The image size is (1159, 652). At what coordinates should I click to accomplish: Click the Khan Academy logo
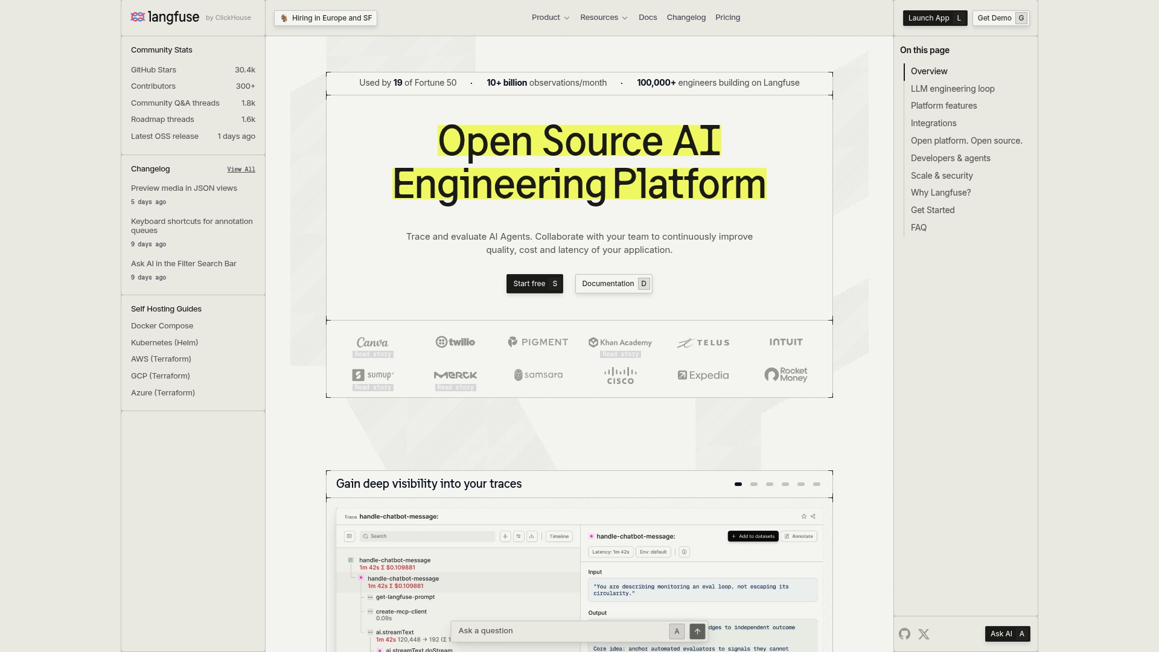point(621,342)
